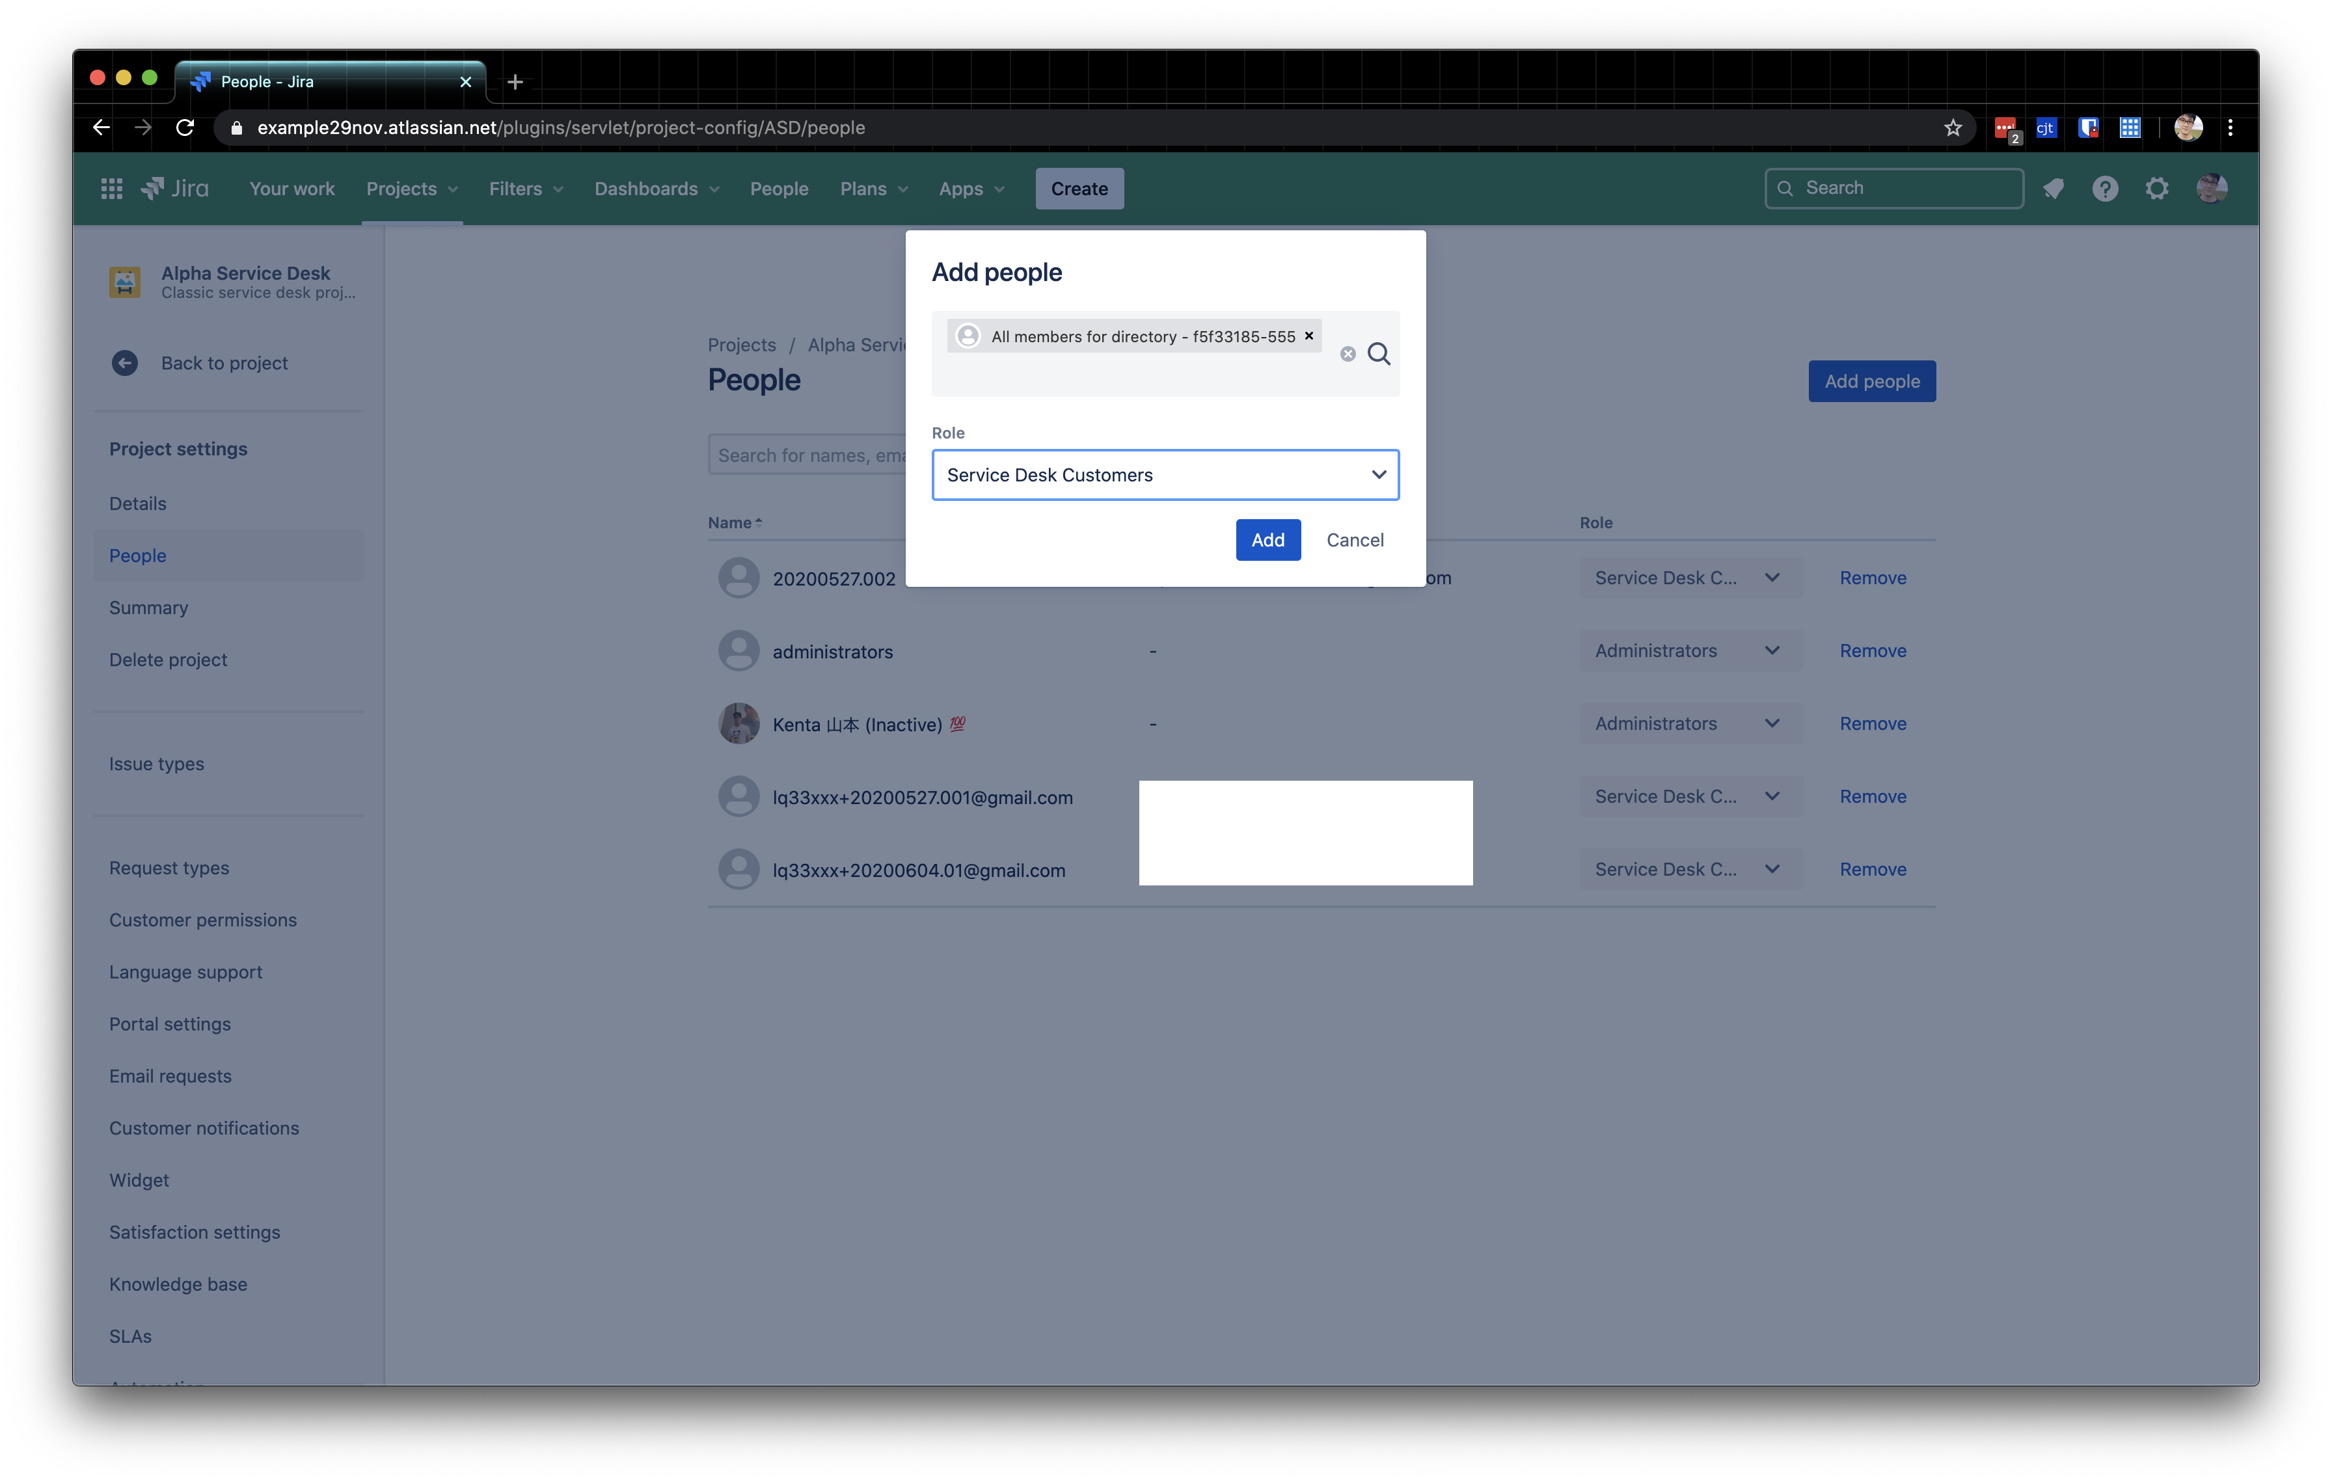The width and height of the screenshot is (2332, 1482).
Task: Open role dropdown for lq33xxx+20200527.001 row
Action: 1690,797
